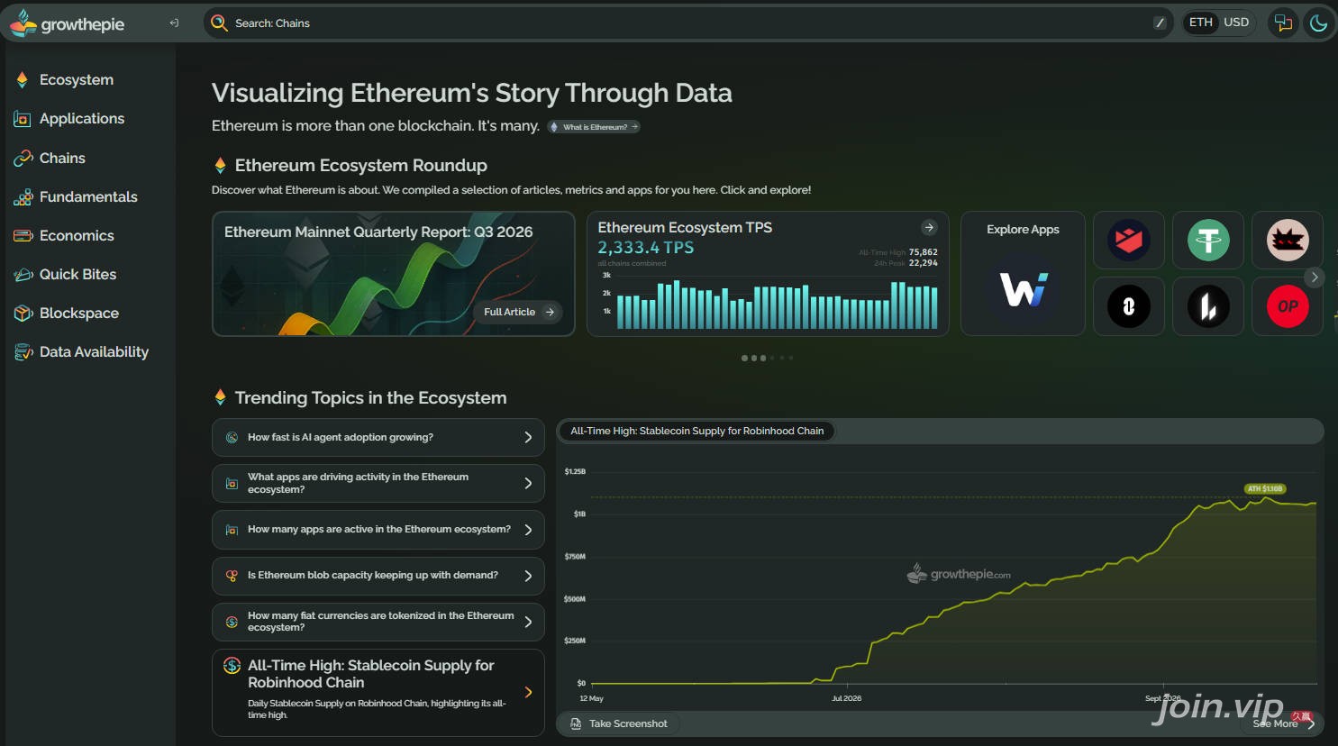Open the All-Time High Stablecoin Supply topic card
1338x746 pixels.
378,693
